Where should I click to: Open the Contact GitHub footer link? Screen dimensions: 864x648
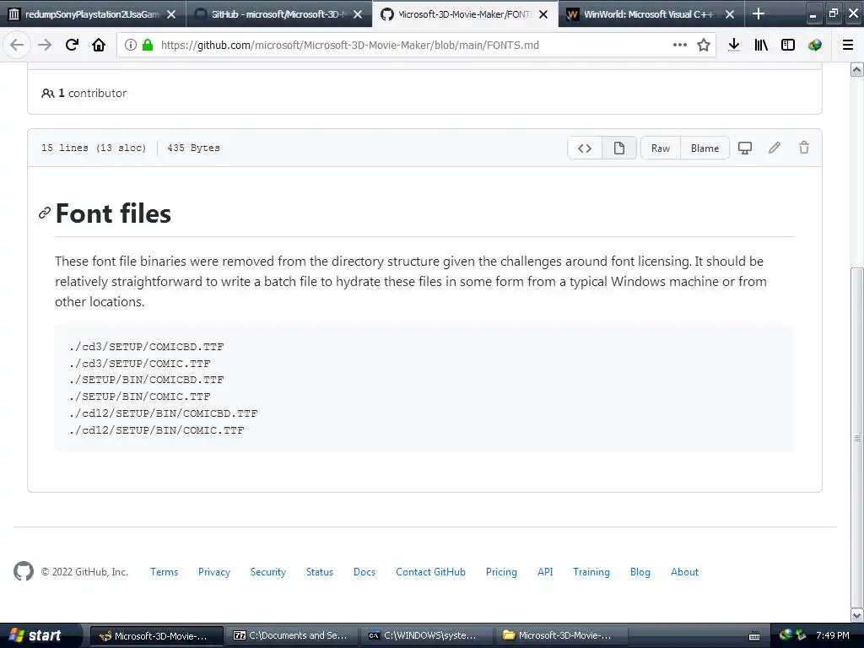430,572
